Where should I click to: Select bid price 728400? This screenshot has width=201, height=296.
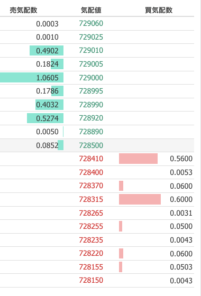[91, 172]
